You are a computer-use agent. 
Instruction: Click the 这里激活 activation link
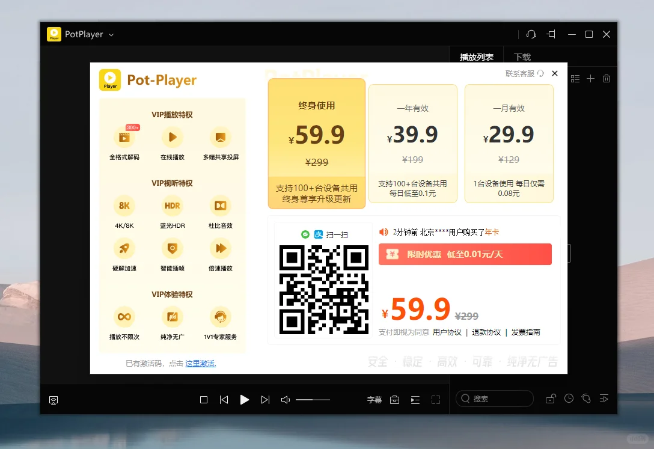coord(201,364)
